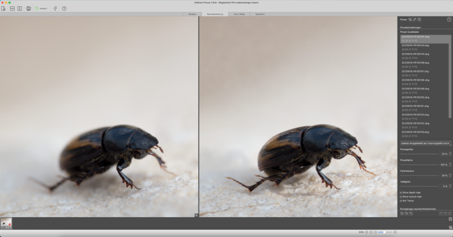Select the line-shaped Pinsel brush tool
This screenshot has width=453, height=237.
point(414,20)
